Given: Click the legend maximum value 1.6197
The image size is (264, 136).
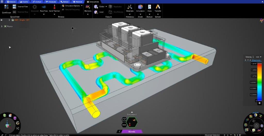Looking at the screenshot, I should pyautogui.click(x=254, y=64).
